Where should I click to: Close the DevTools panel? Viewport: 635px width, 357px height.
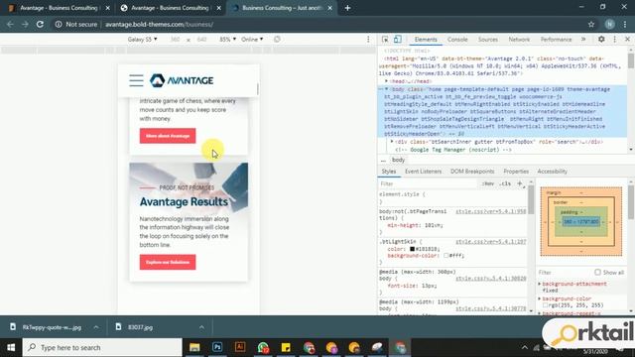(627, 40)
